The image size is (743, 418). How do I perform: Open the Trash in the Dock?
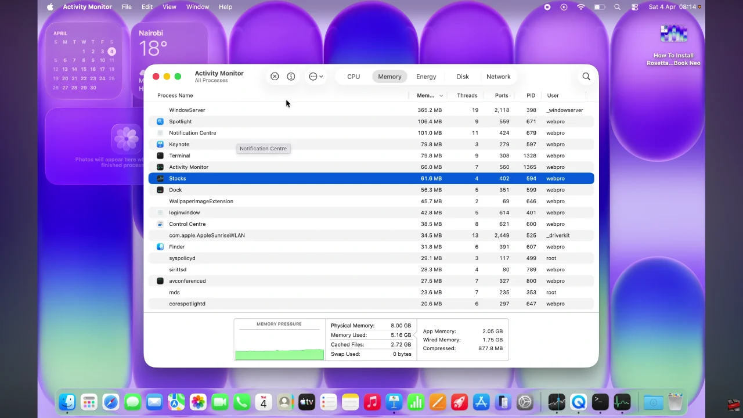(x=674, y=402)
